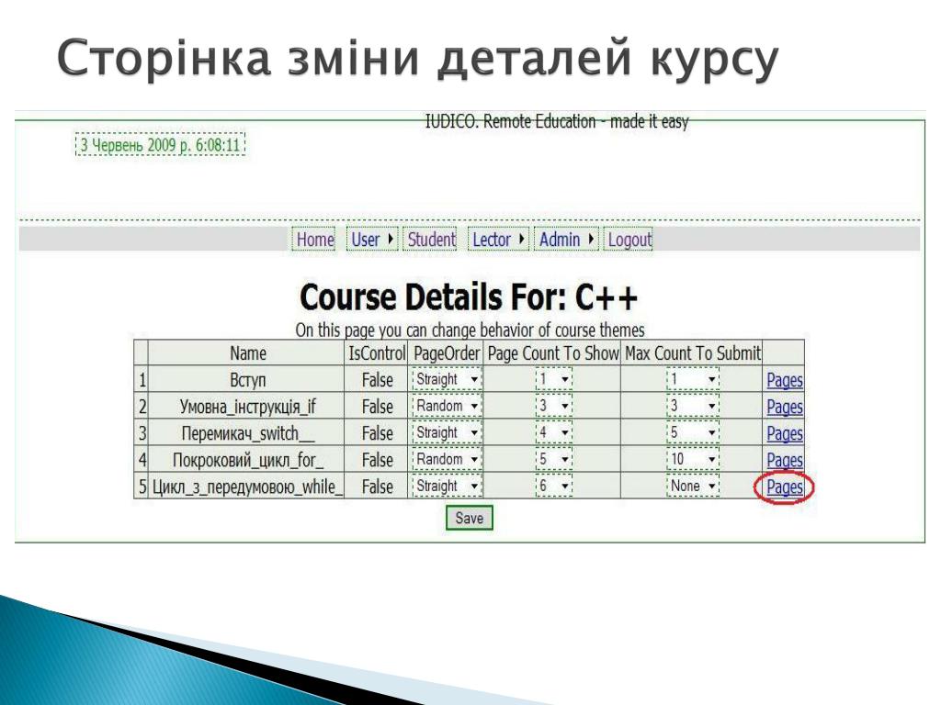Open PageOrder dropdown for Цикл_з_передумовою_while_ row
The height and width of the screenshot is (705, 941).
448,486
